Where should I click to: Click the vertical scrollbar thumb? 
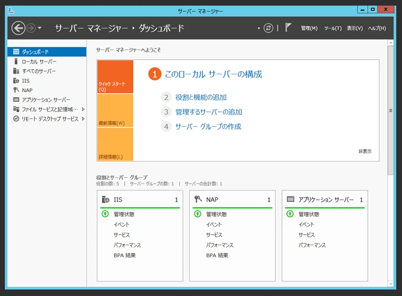(390, 110)
